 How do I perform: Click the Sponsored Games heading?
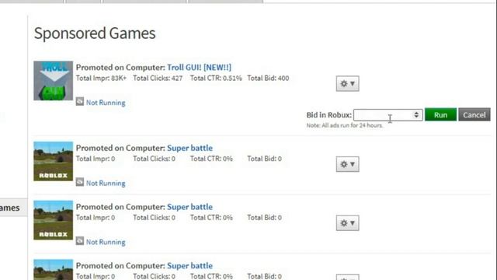point(95,33)
